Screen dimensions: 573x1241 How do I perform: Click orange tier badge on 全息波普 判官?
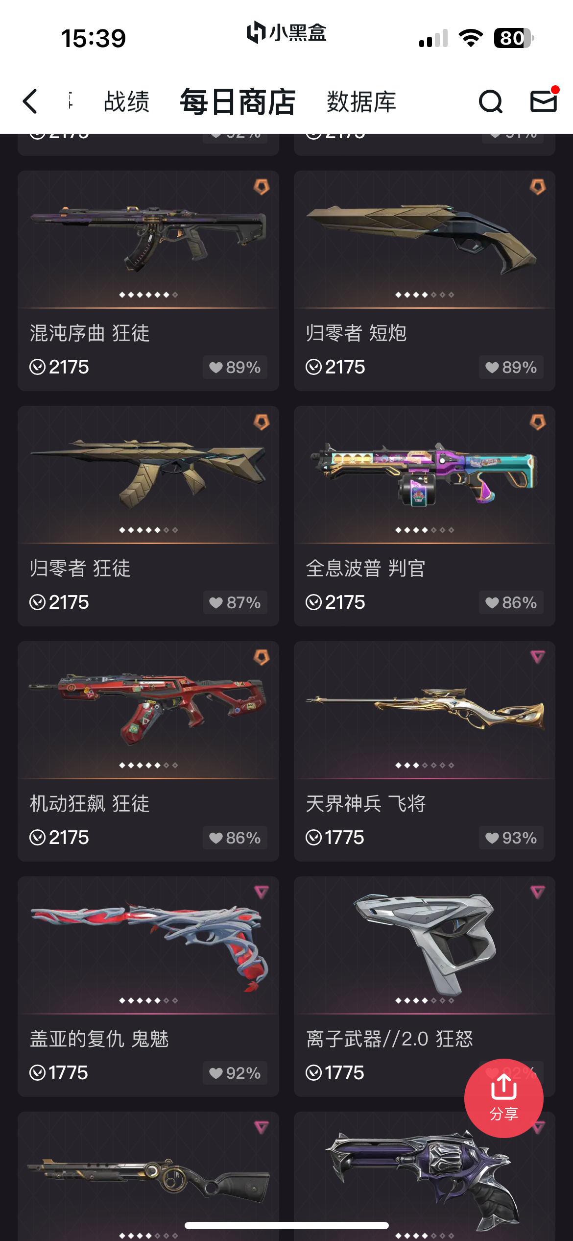[538, 422]
